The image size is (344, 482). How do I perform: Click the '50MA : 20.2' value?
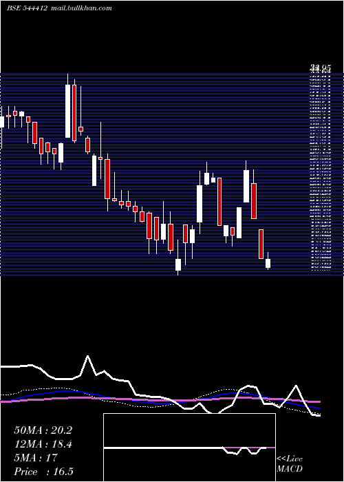point(43,430)
